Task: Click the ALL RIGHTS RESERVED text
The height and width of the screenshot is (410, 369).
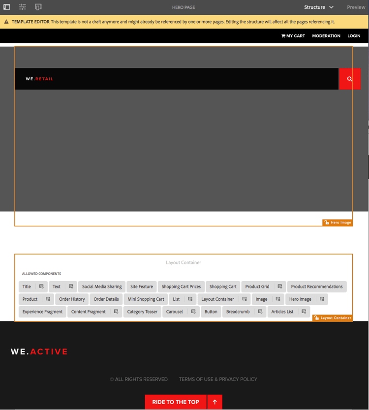Action: (139, 379)
